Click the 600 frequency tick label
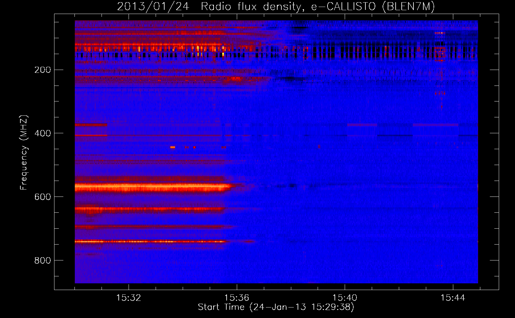515x318 pixels. tap(43, 197)
